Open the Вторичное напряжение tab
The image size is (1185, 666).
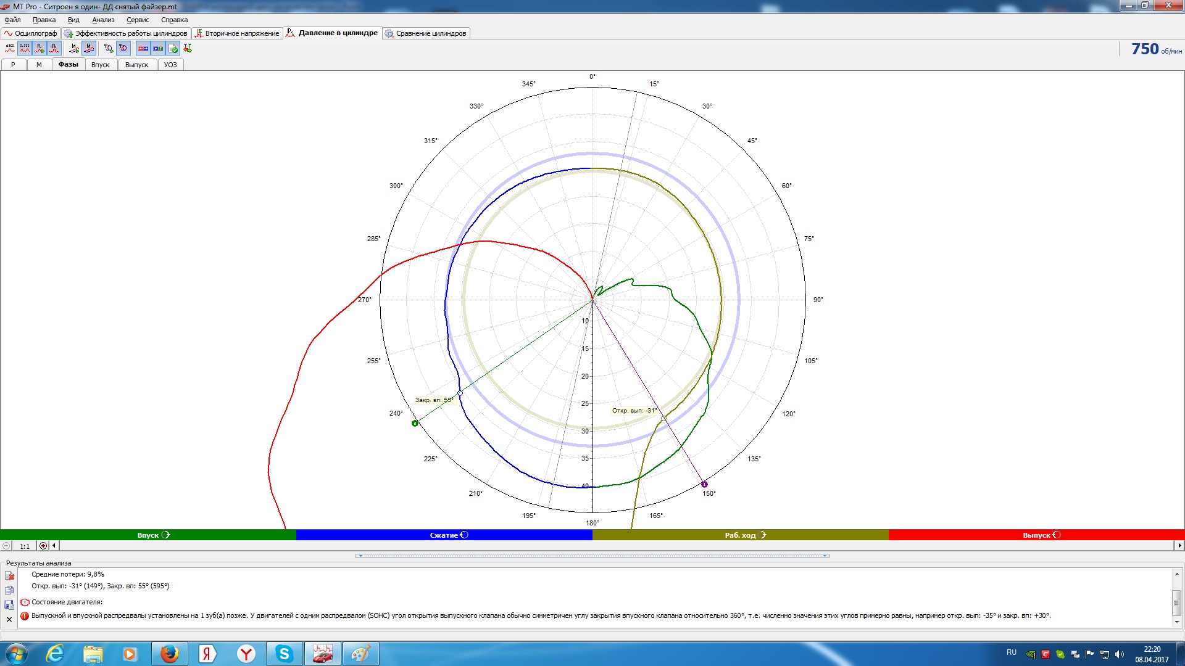click(237, 33)
